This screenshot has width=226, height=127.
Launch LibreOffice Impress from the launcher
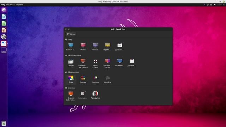tap(4, 30)
